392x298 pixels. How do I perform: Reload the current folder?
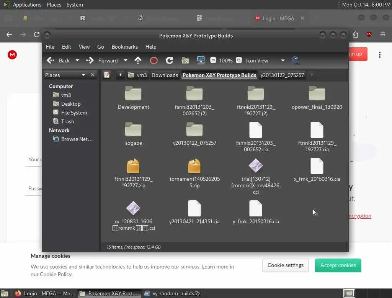pyautogui.click(x=169, y=61)
